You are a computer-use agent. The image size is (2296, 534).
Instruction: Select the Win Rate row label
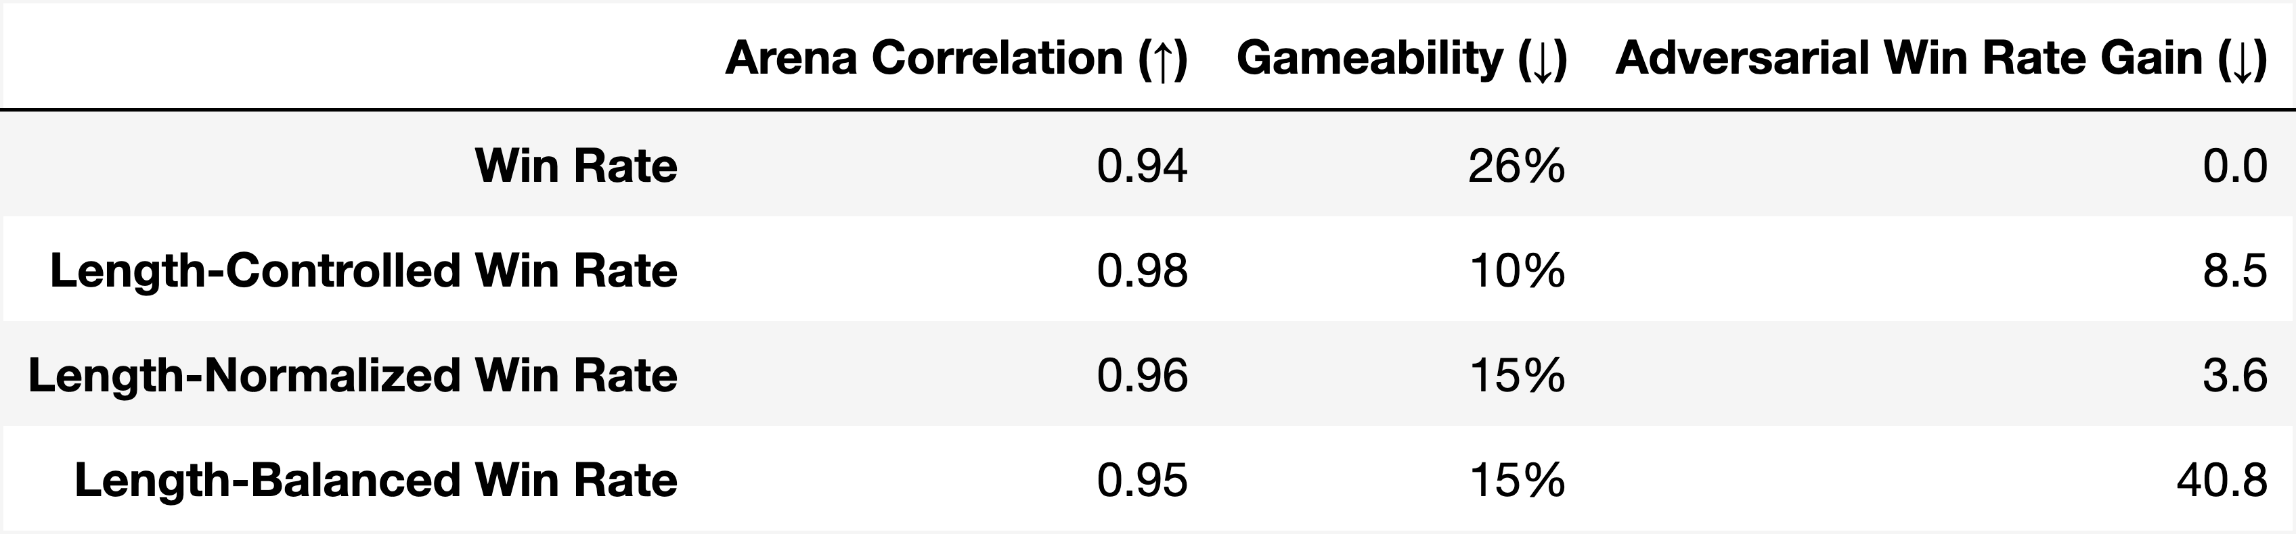pyautogui.click(x=576, y=166)
